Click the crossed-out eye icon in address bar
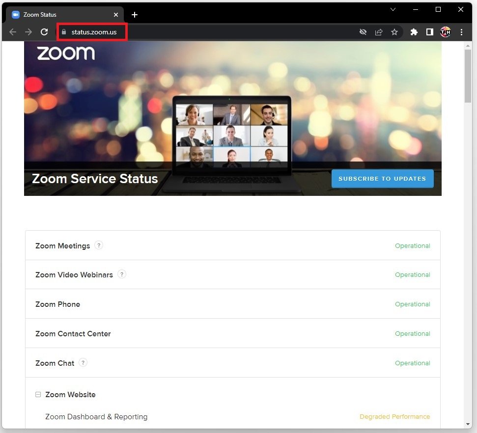This screenshot has height=433, width=477. pyautogui.click(x=363, y=32)
